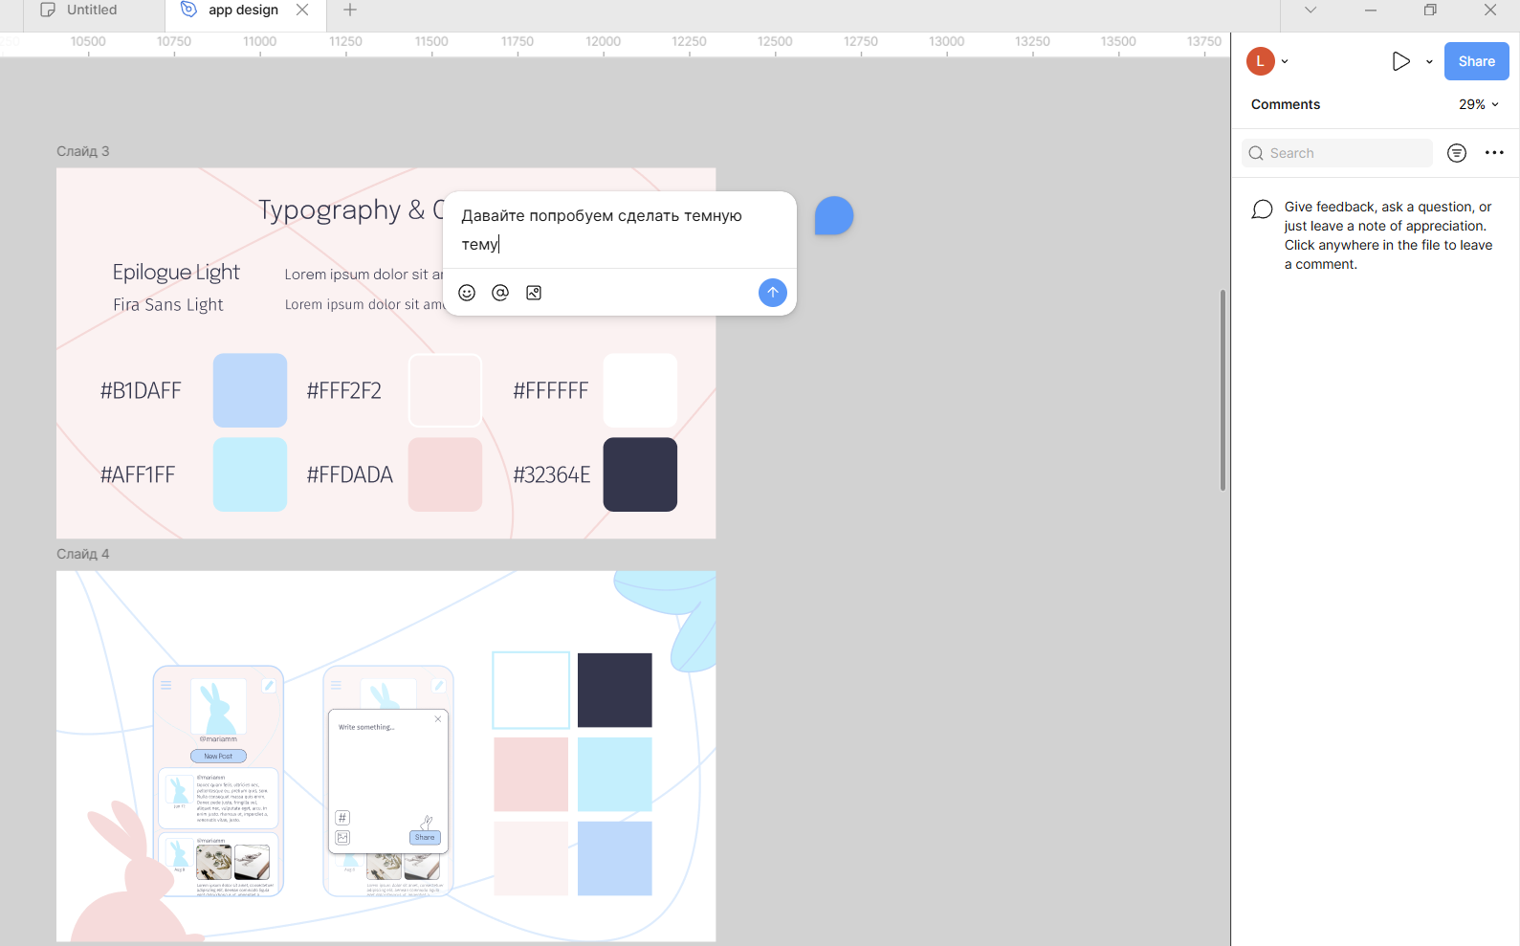
Task: Click the blue comment pin bubble
Action: click(x=833, y=216)
